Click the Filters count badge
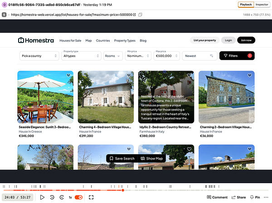Image resolution: width=272 pixels, height=203 pixels. [250, 56]
